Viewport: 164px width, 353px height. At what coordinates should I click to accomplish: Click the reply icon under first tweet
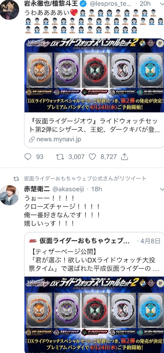[x=28, y=157]
